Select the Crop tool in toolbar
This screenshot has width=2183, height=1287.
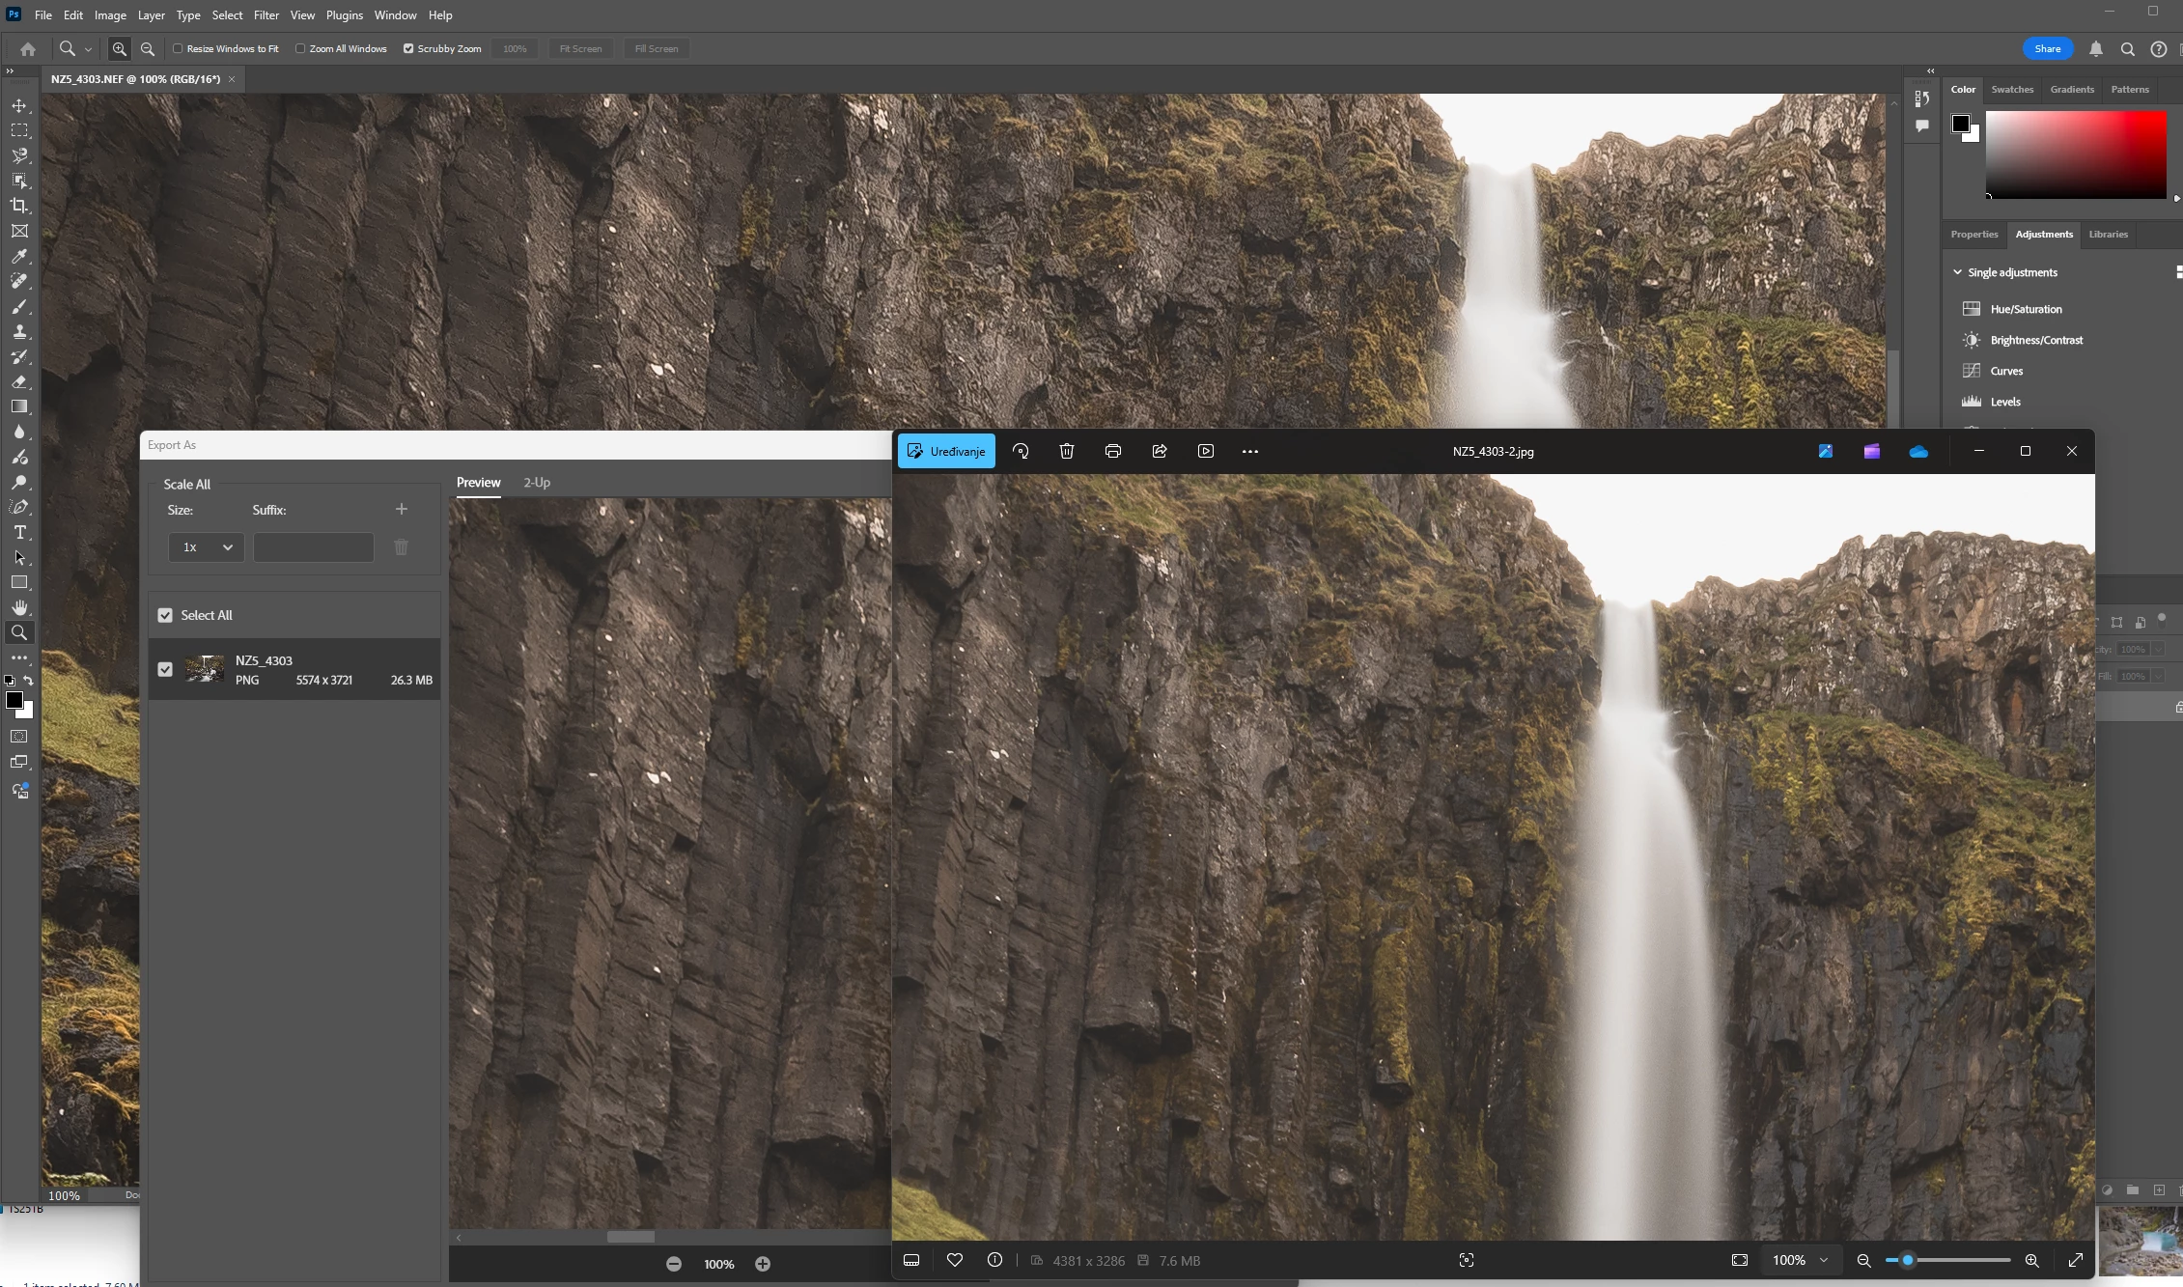(19, 206)
